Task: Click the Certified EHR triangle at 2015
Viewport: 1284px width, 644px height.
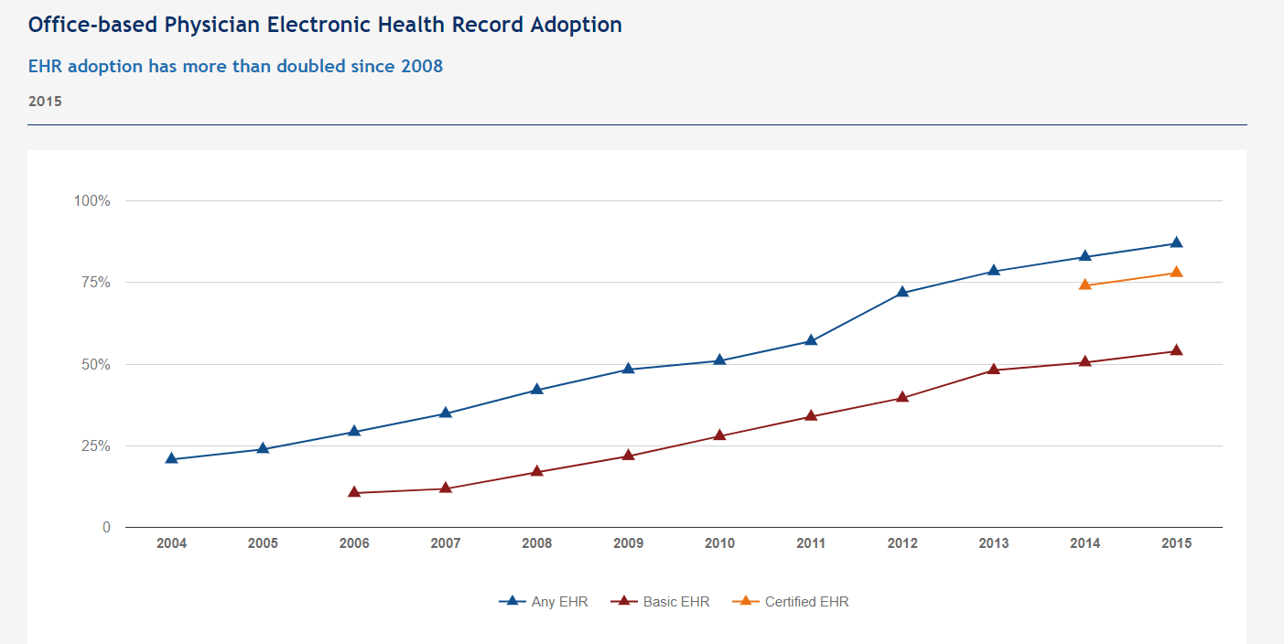Action: 1177,273
